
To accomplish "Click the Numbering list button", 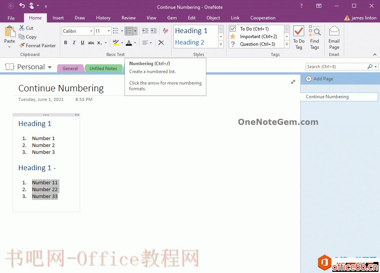I will pyautogui.click(x=129, y=31).
